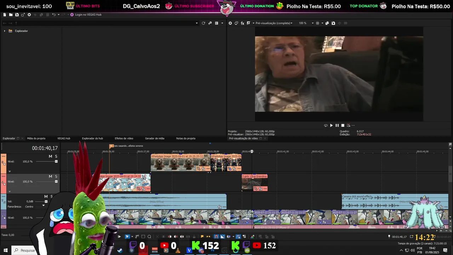Open the overlays dropdown arrow beside grid
The height and width of the screenshot is (255, 453).
[x=322, y=23]
